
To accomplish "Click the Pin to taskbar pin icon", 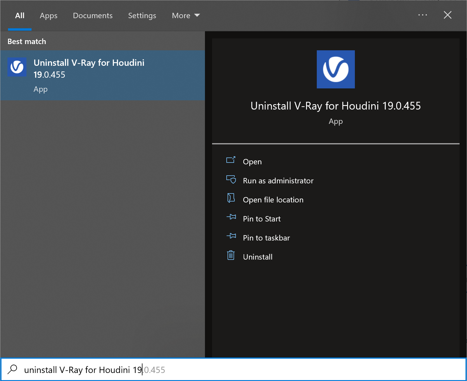I will [231, 236].
